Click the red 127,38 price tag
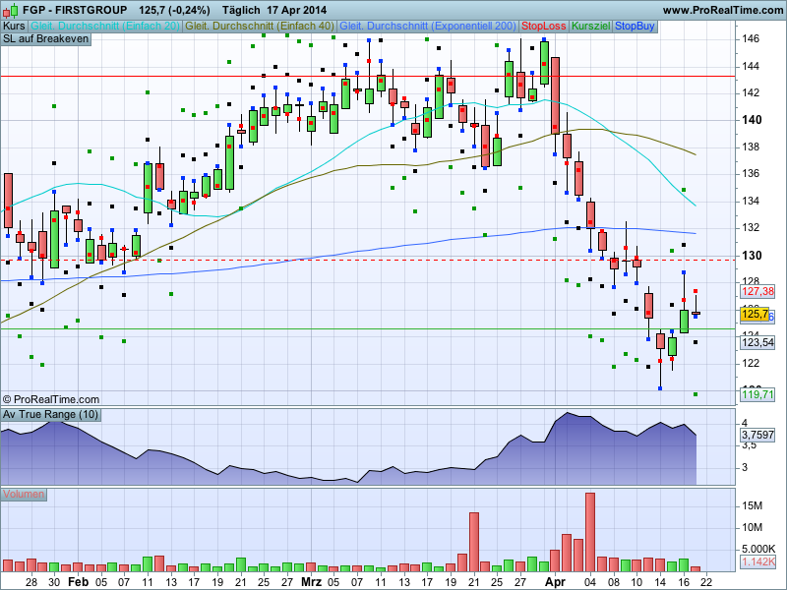This screenshot has height=590, width=787. click(757, 291)
